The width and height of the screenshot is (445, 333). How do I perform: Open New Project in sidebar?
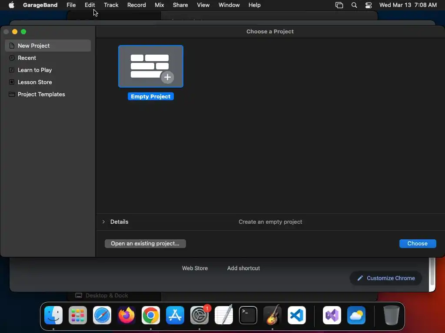[48, 46]
